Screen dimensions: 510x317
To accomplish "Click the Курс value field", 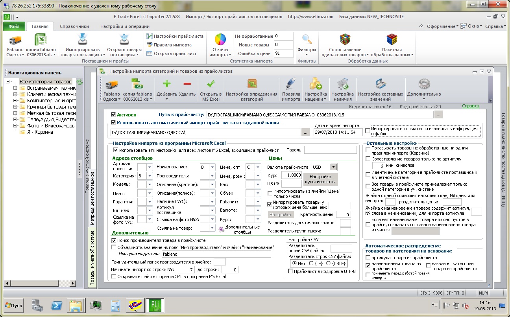I will point(292,175).
